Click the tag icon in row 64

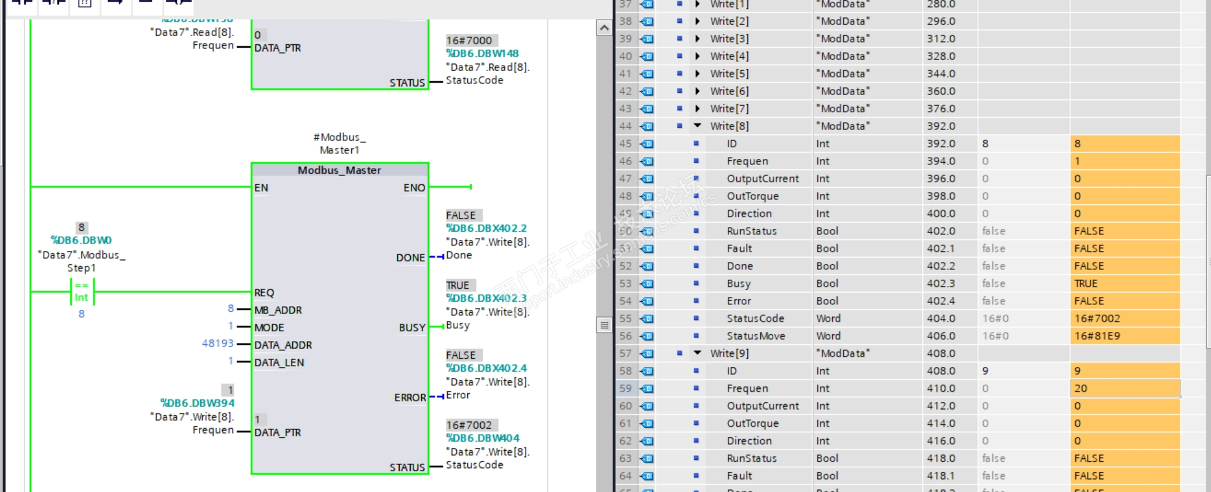pos(647,476)
